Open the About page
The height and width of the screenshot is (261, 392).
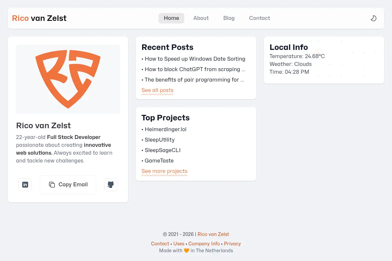pyautogui.click(x=201, y=18)
